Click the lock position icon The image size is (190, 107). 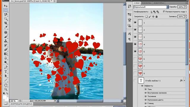[x=153, y=17]
